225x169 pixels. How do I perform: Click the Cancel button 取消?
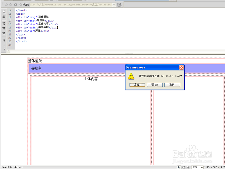[x=172, y=85]
